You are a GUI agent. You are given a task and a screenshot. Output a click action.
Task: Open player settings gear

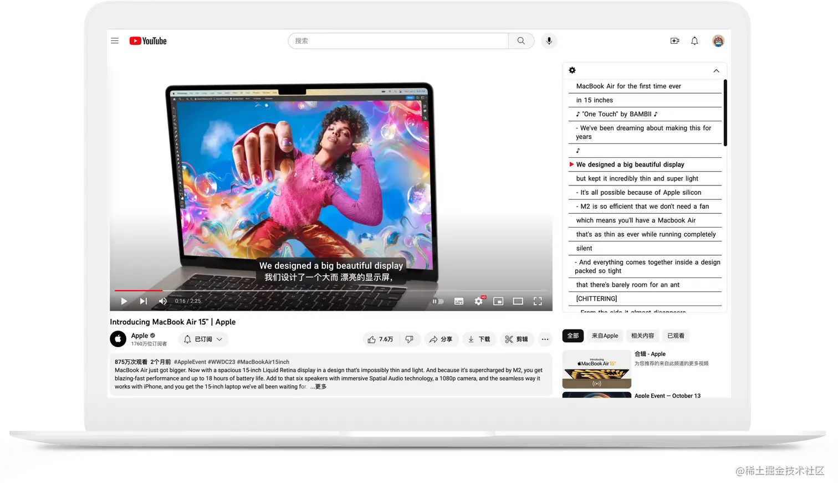pos(479,301)
